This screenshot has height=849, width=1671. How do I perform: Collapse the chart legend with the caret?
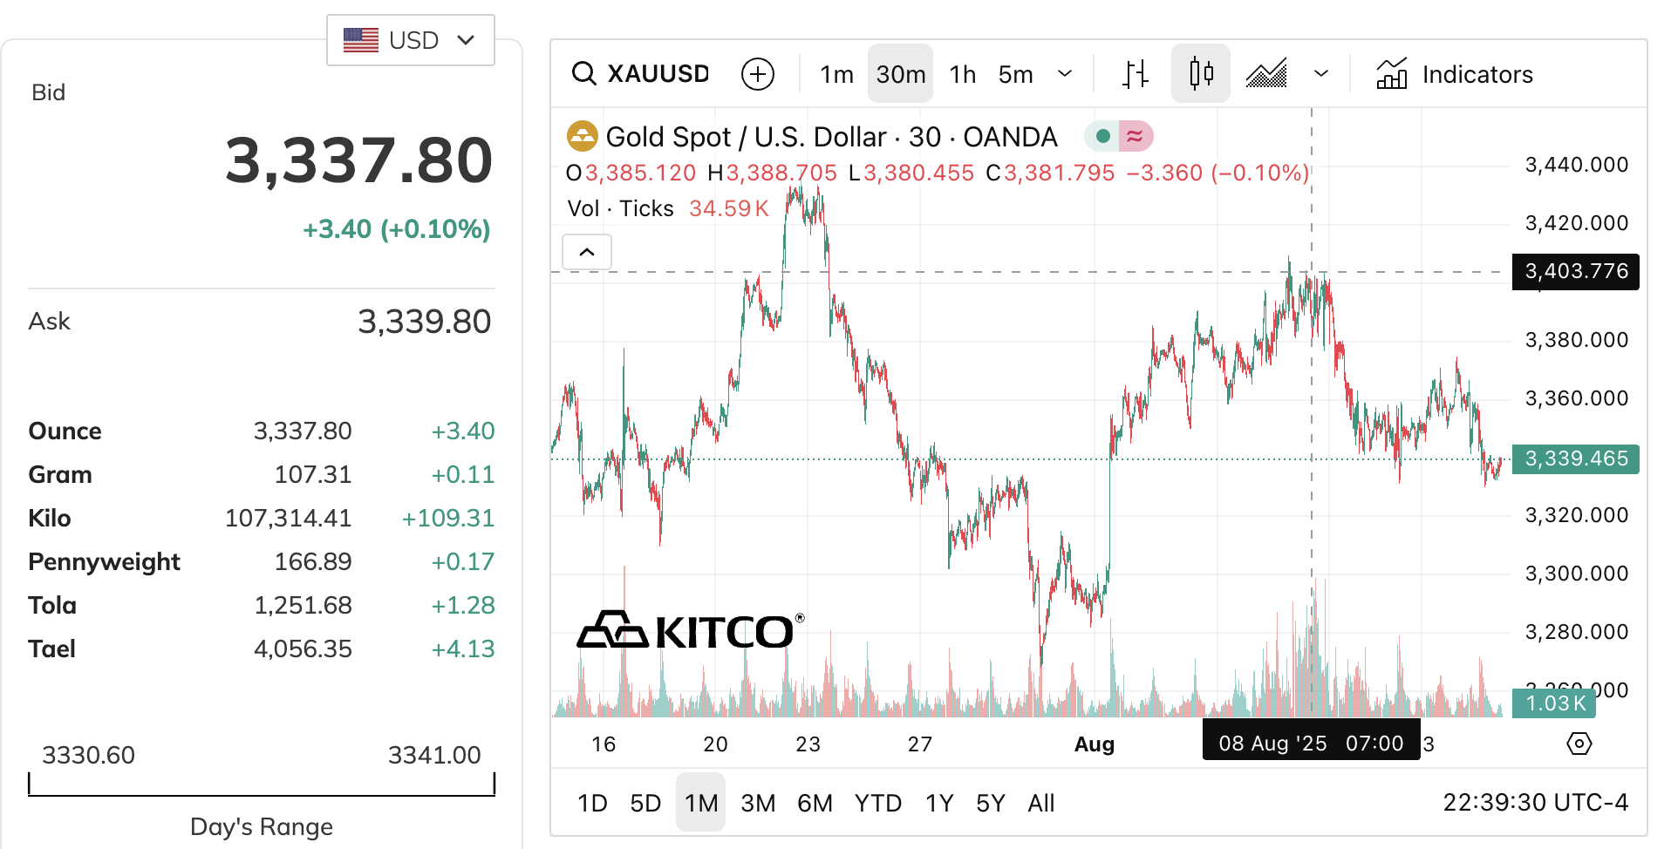pos(587,252)
